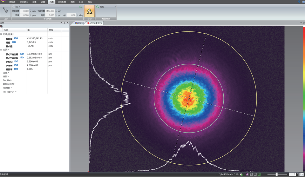The width and height of the screenshot is (305, 177).
Task: Open the results panel options dropdown arrow
Action: point(61,23)
